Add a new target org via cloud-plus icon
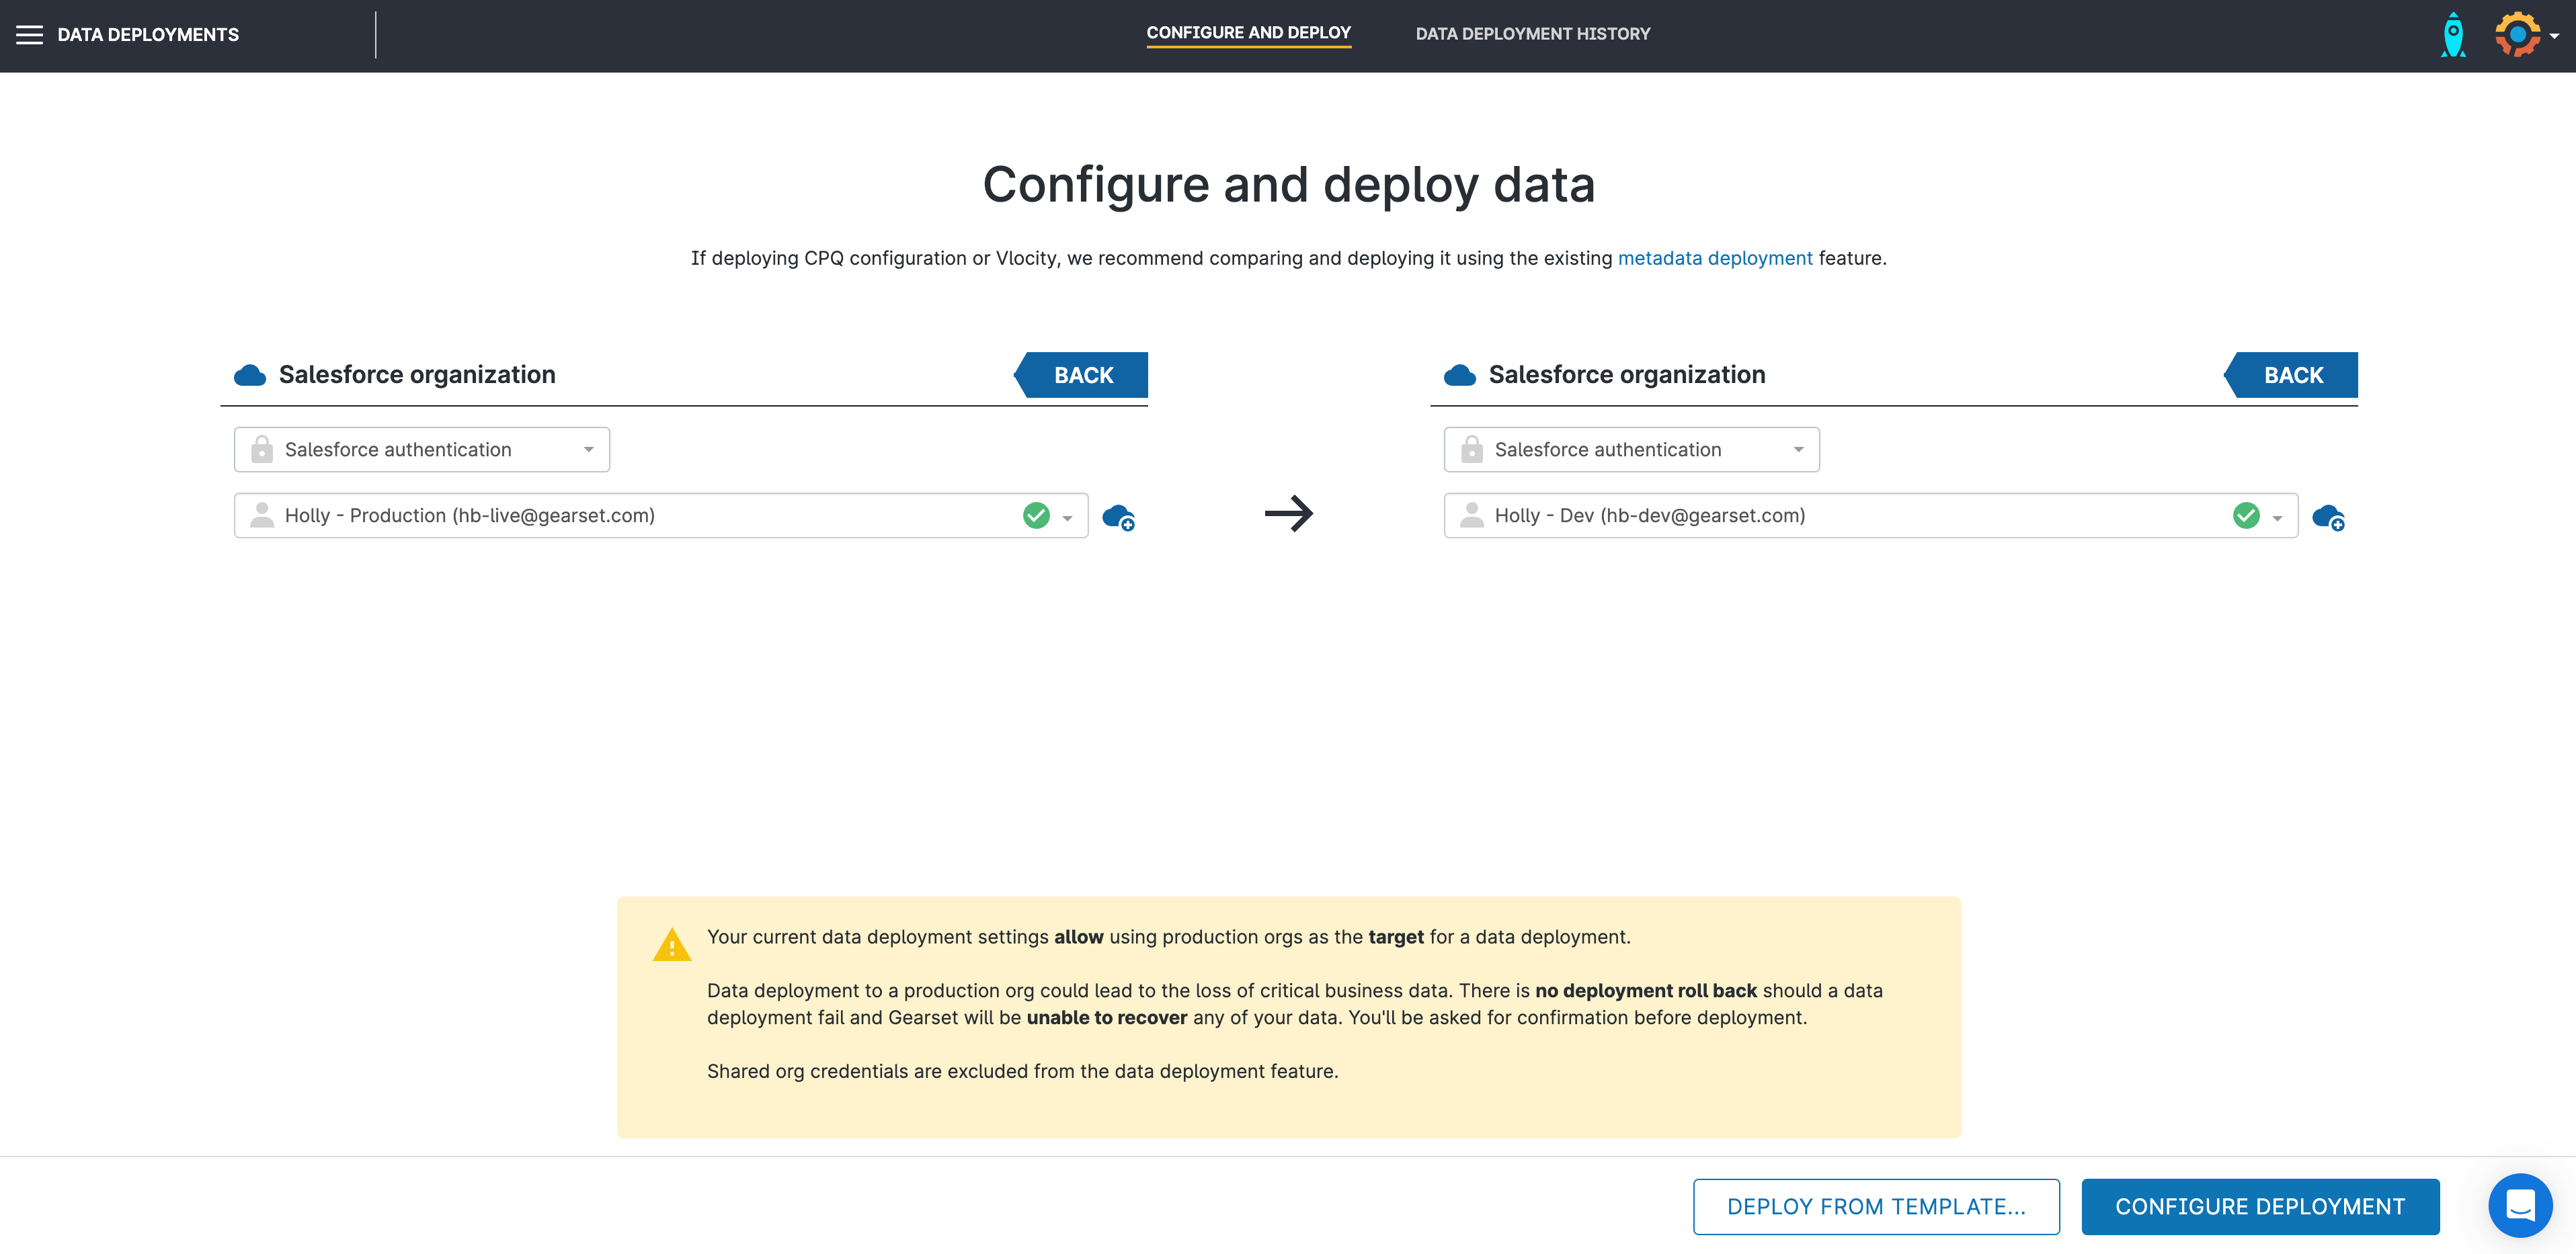Viewport: 2576px width, 1254px height. pyautogui.click(x=2328, y=517)
